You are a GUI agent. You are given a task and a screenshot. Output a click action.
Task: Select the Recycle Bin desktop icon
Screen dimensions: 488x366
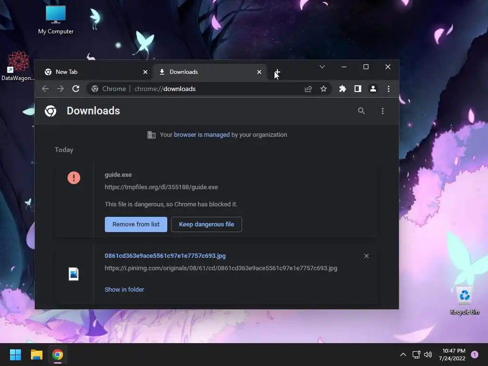[x=464, y=301]
